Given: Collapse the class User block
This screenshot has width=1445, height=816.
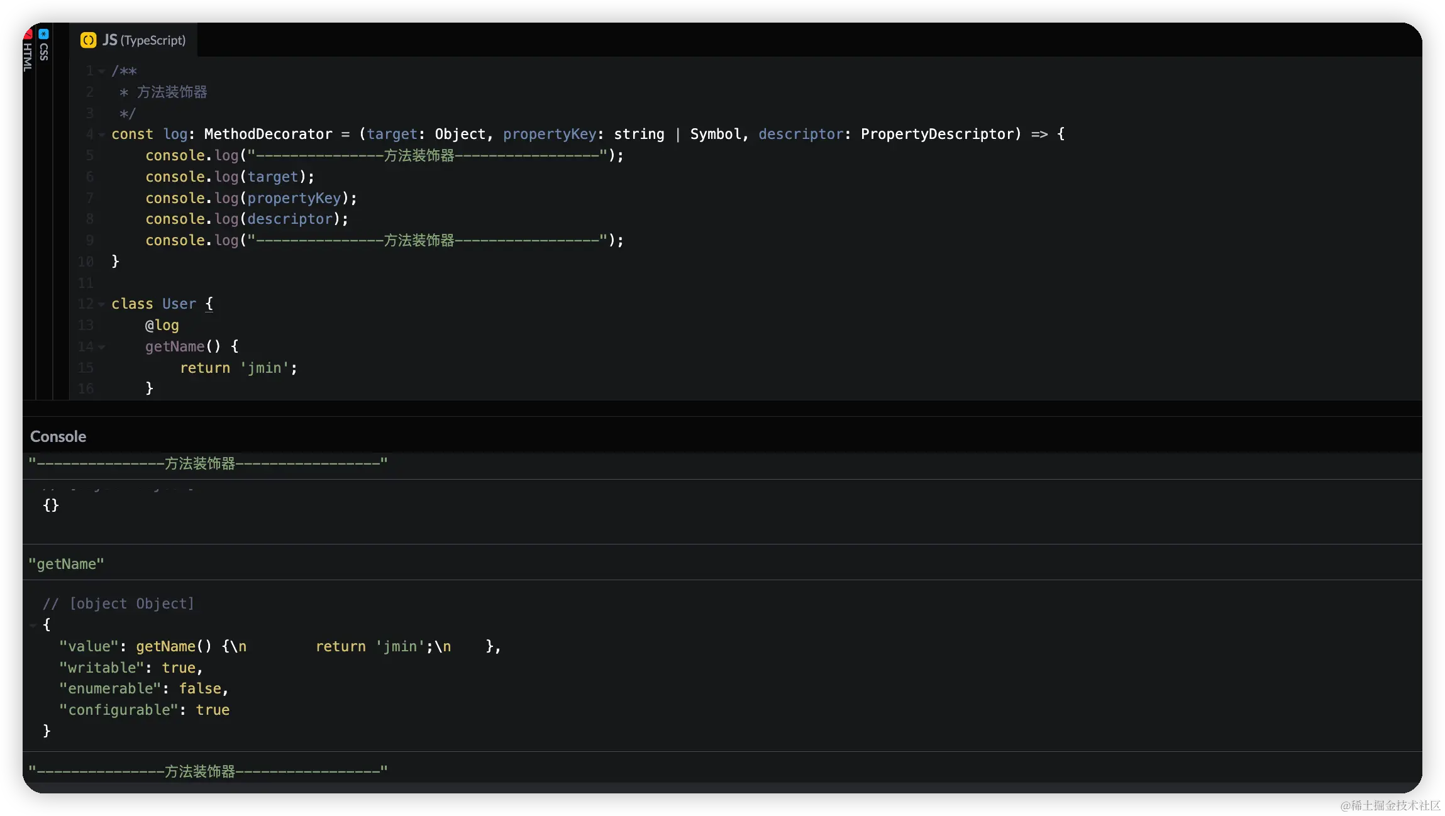Looking at the screenshot, I should tap(102, 304).
